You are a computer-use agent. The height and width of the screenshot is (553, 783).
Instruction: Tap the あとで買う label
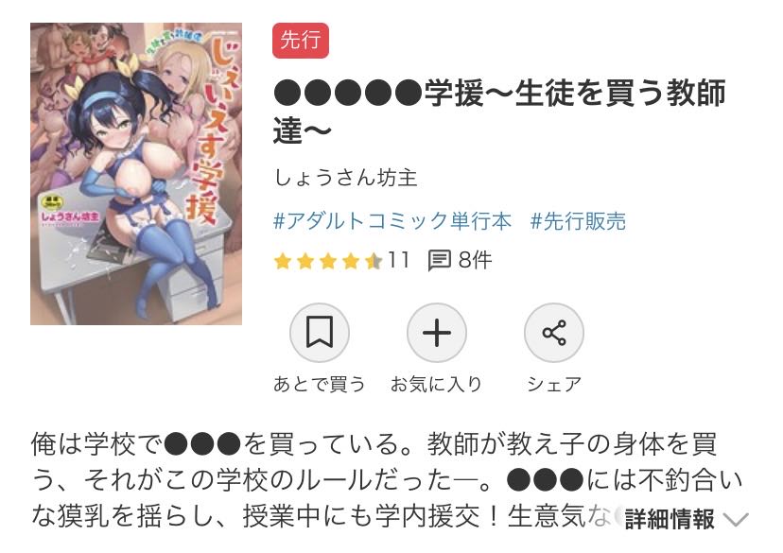319,385
